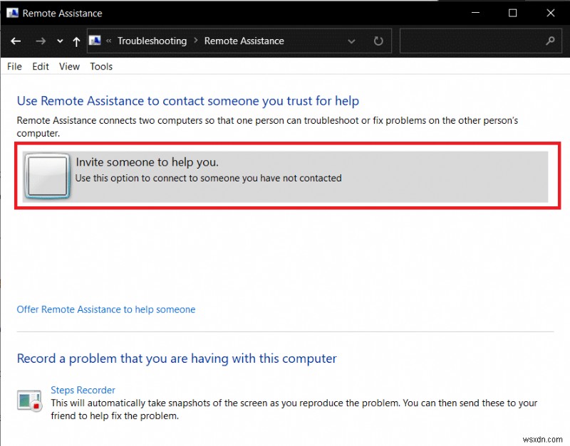The image size is (570, 446).
Task: Choose Invite someone to help you
Action: pyautogui.click(x=286, y=176)
